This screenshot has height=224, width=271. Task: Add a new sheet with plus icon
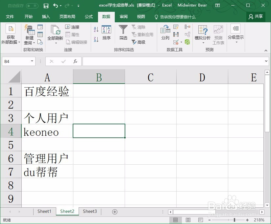[115, 212]
